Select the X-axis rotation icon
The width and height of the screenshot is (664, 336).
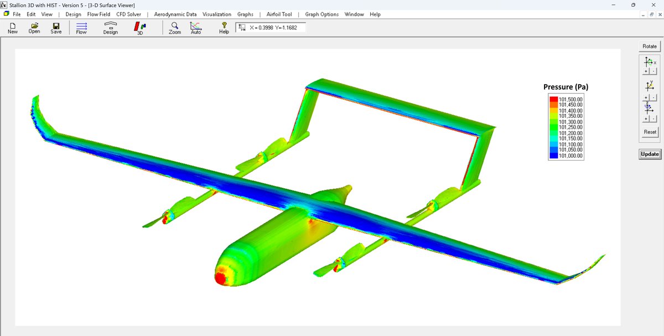tap(649, 62)
